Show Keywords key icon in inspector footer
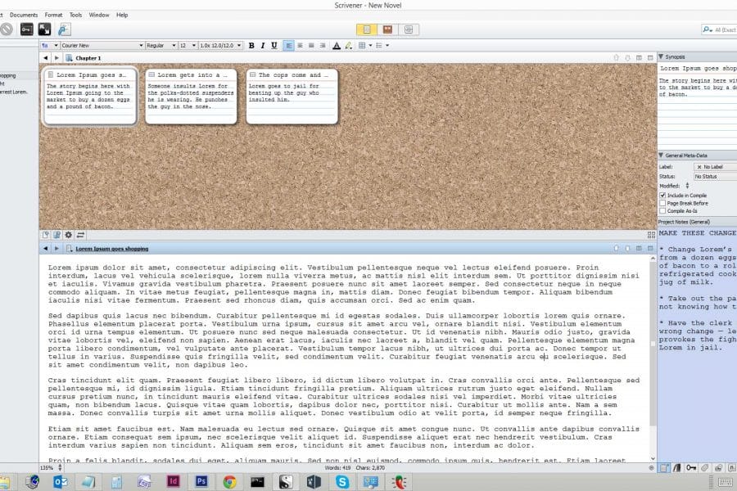Screen dimensions: 737x491 pyautogui.click(x=691, y=467)
